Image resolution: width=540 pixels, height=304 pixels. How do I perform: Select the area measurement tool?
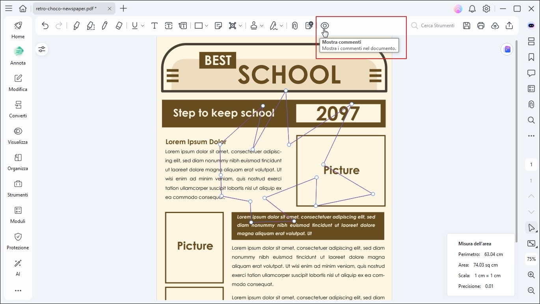click(233, 26)
